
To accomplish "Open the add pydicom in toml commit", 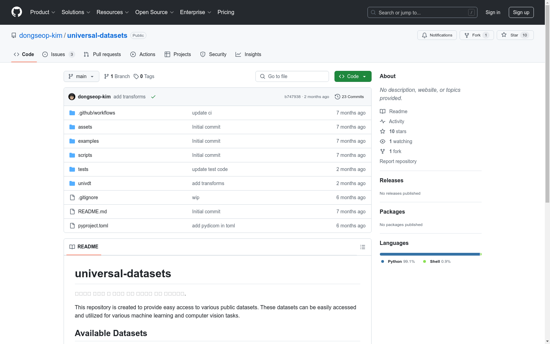I will 213,226.
